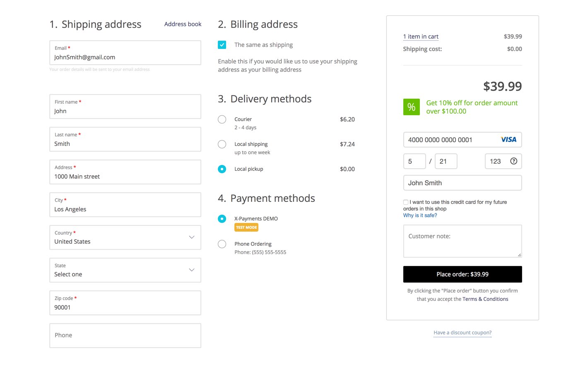The width and height of the screenshot is (588, 368).
Task: View the Terms & Conditions
Action: [x=485, y=299]
